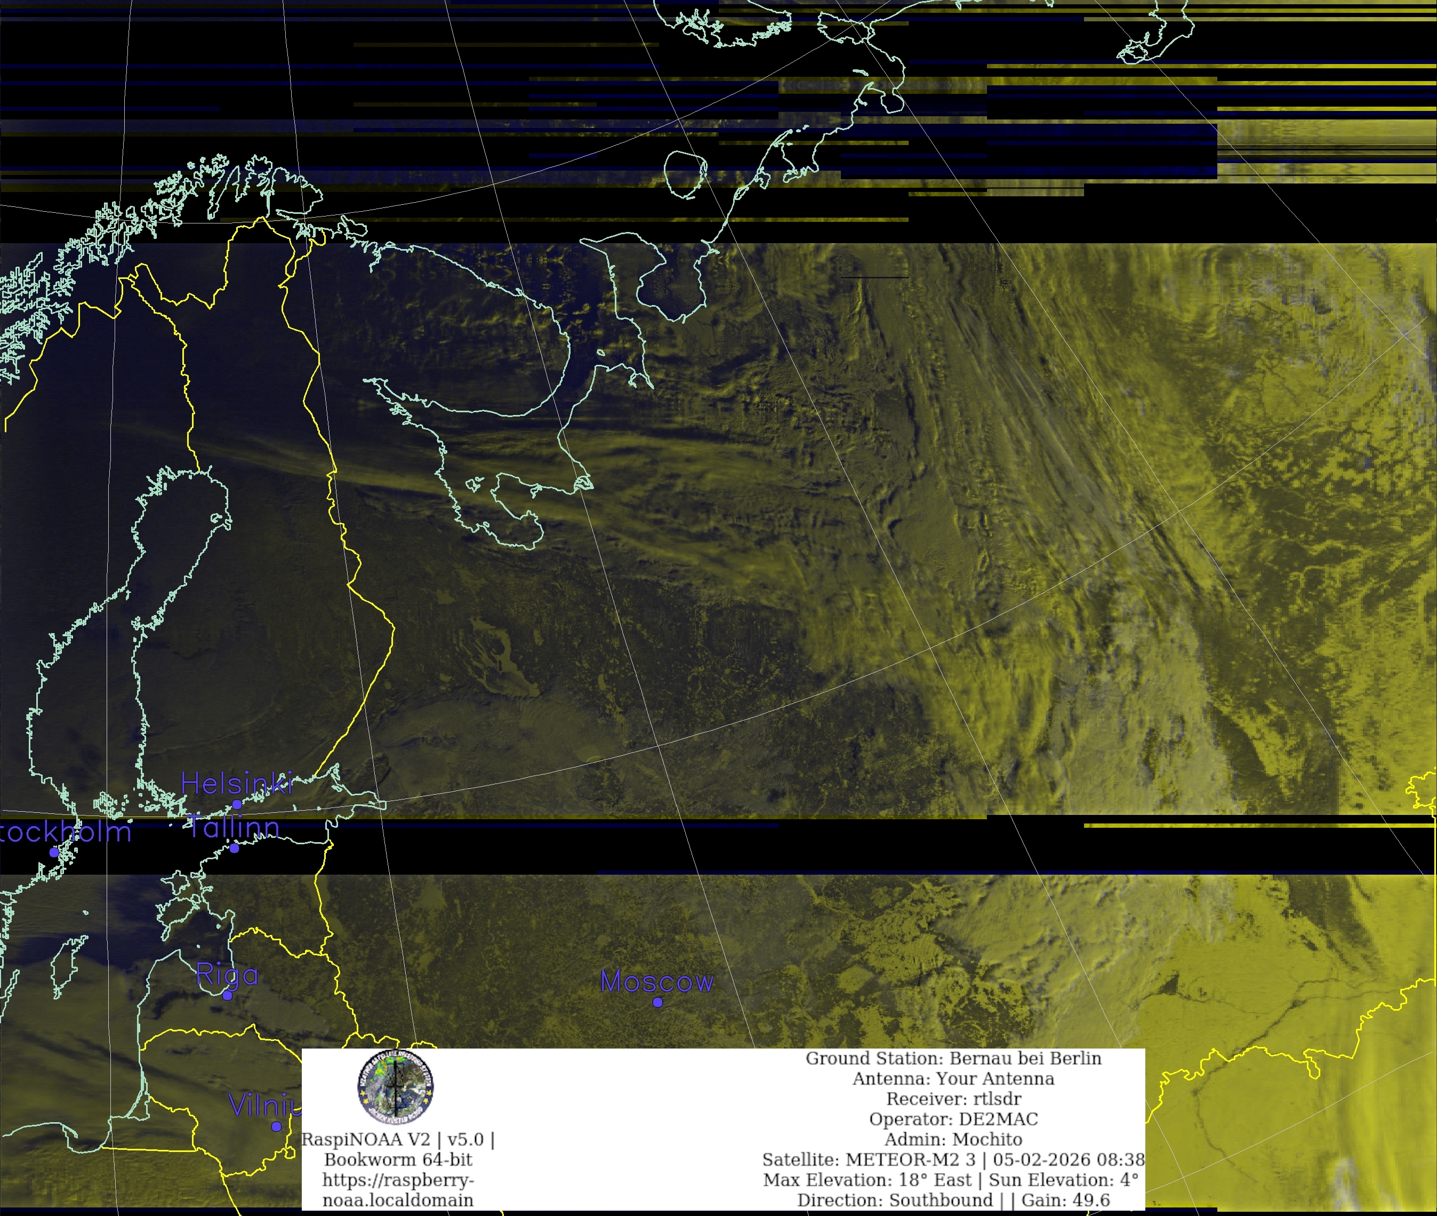Image resolution: width=1437 pixels, height=1216 pixels.
Task: Click the Moscow city marker dot
Action: [657, 1002]
